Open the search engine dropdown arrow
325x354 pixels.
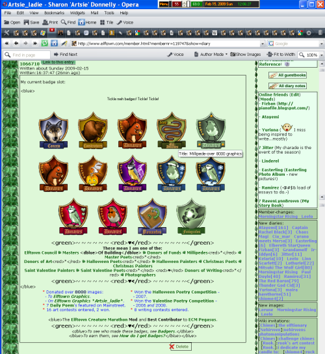321,44
